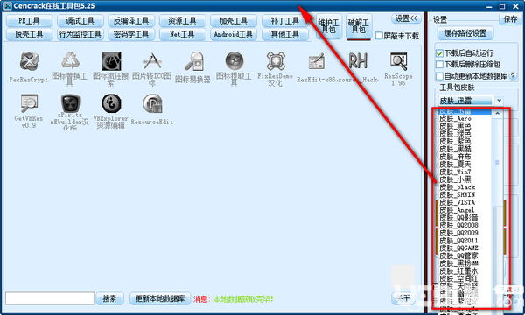The width and height of the screenshot is (525, 315).
Task: Pick 皮肤_夏天 in the skin list
Action: tap(465, 164)
